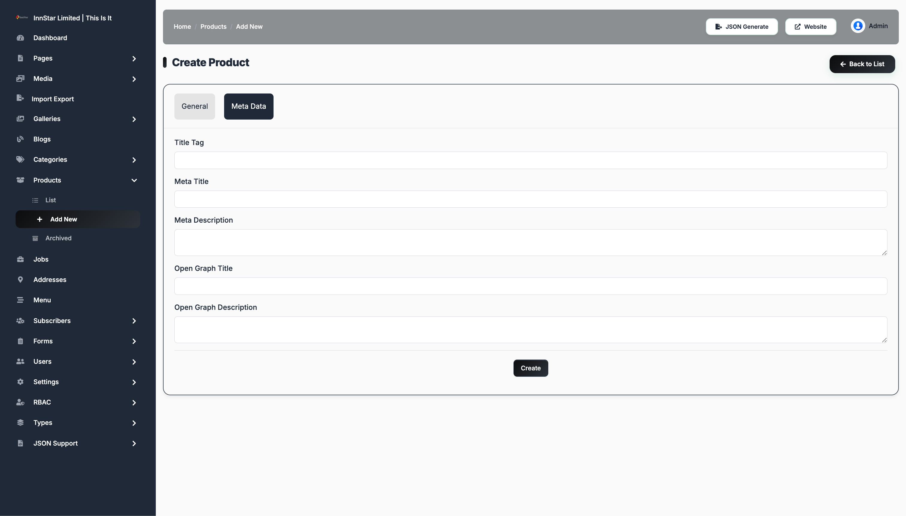This screenshot has height=516, width=906.
Task: Click the Settings gear icon
Action: 21,382
